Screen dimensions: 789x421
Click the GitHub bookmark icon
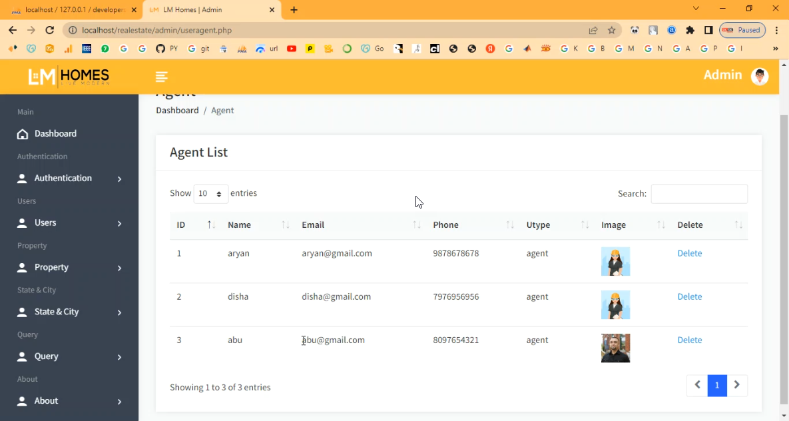click(160, 49)
